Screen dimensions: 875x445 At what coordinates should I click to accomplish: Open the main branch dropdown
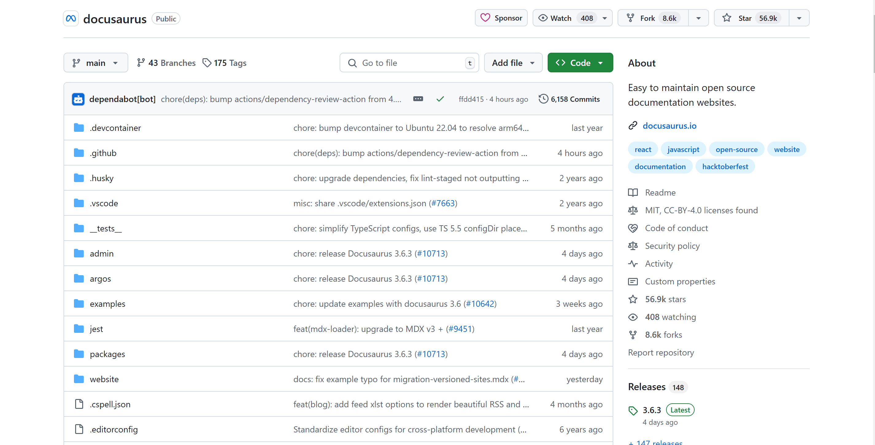pyautogui.click(x=95, y=63)
